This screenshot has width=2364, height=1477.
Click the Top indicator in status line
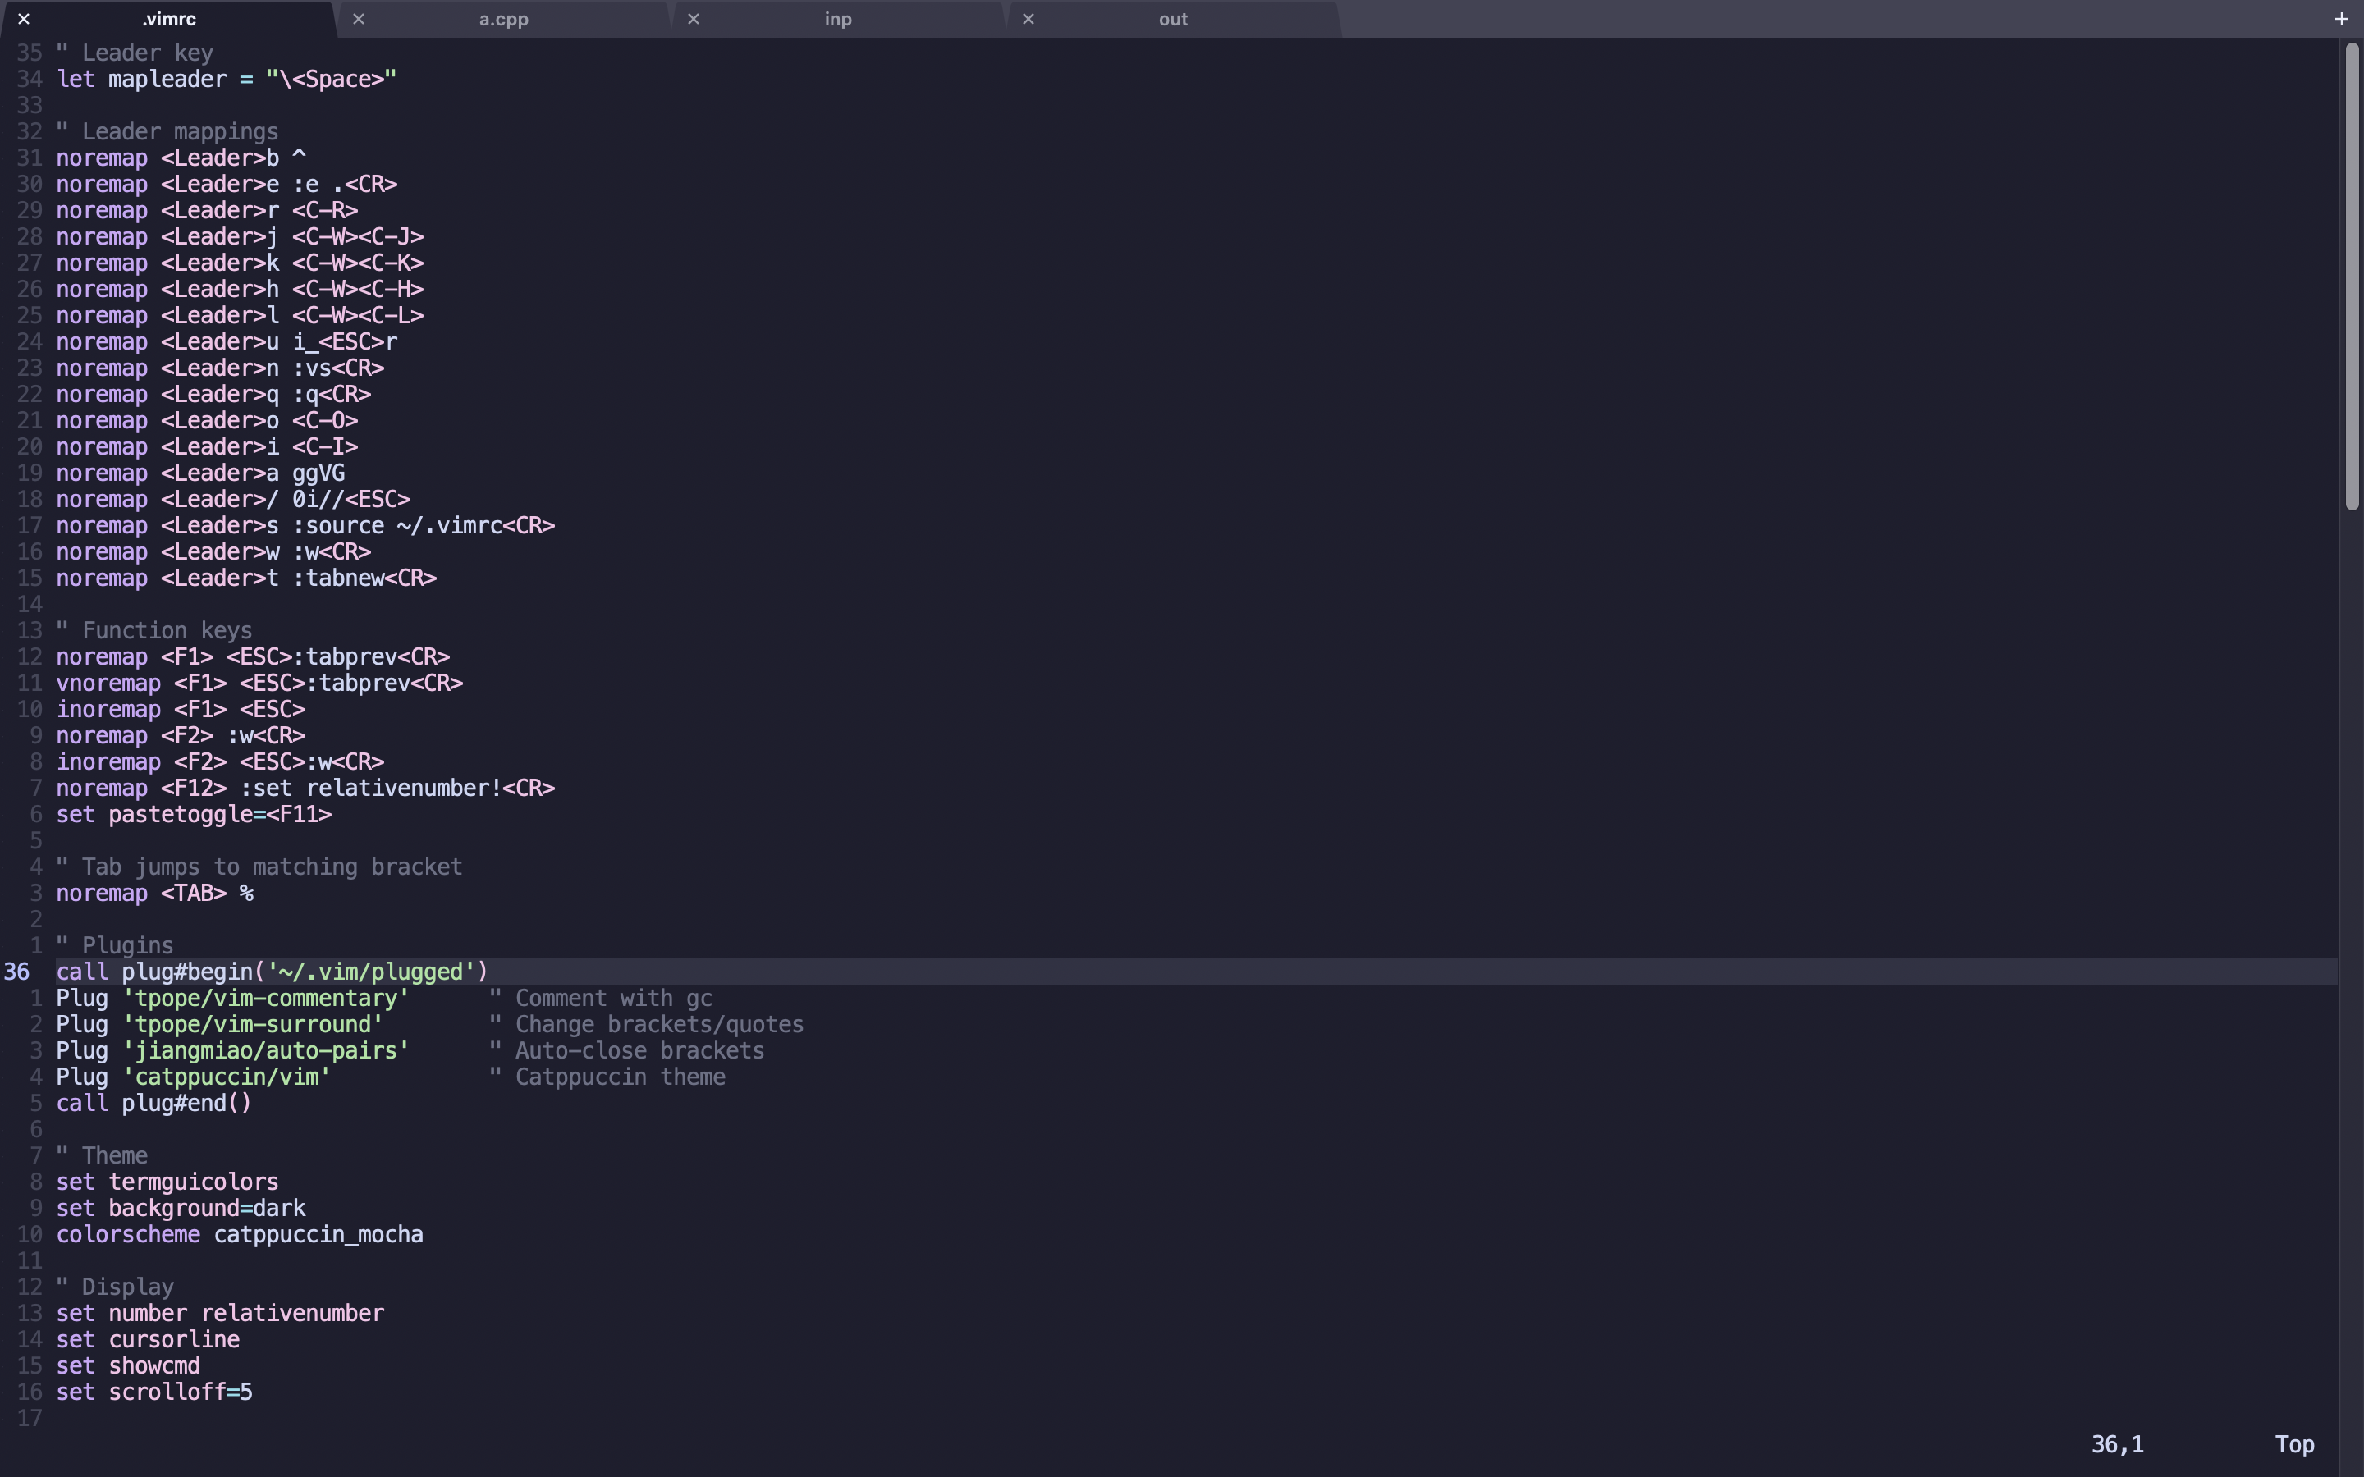pyautogui.click(x=2295, y=1444)
